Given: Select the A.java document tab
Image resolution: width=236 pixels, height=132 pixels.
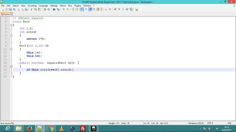Looking at the screenshot, I should (6, 14).
